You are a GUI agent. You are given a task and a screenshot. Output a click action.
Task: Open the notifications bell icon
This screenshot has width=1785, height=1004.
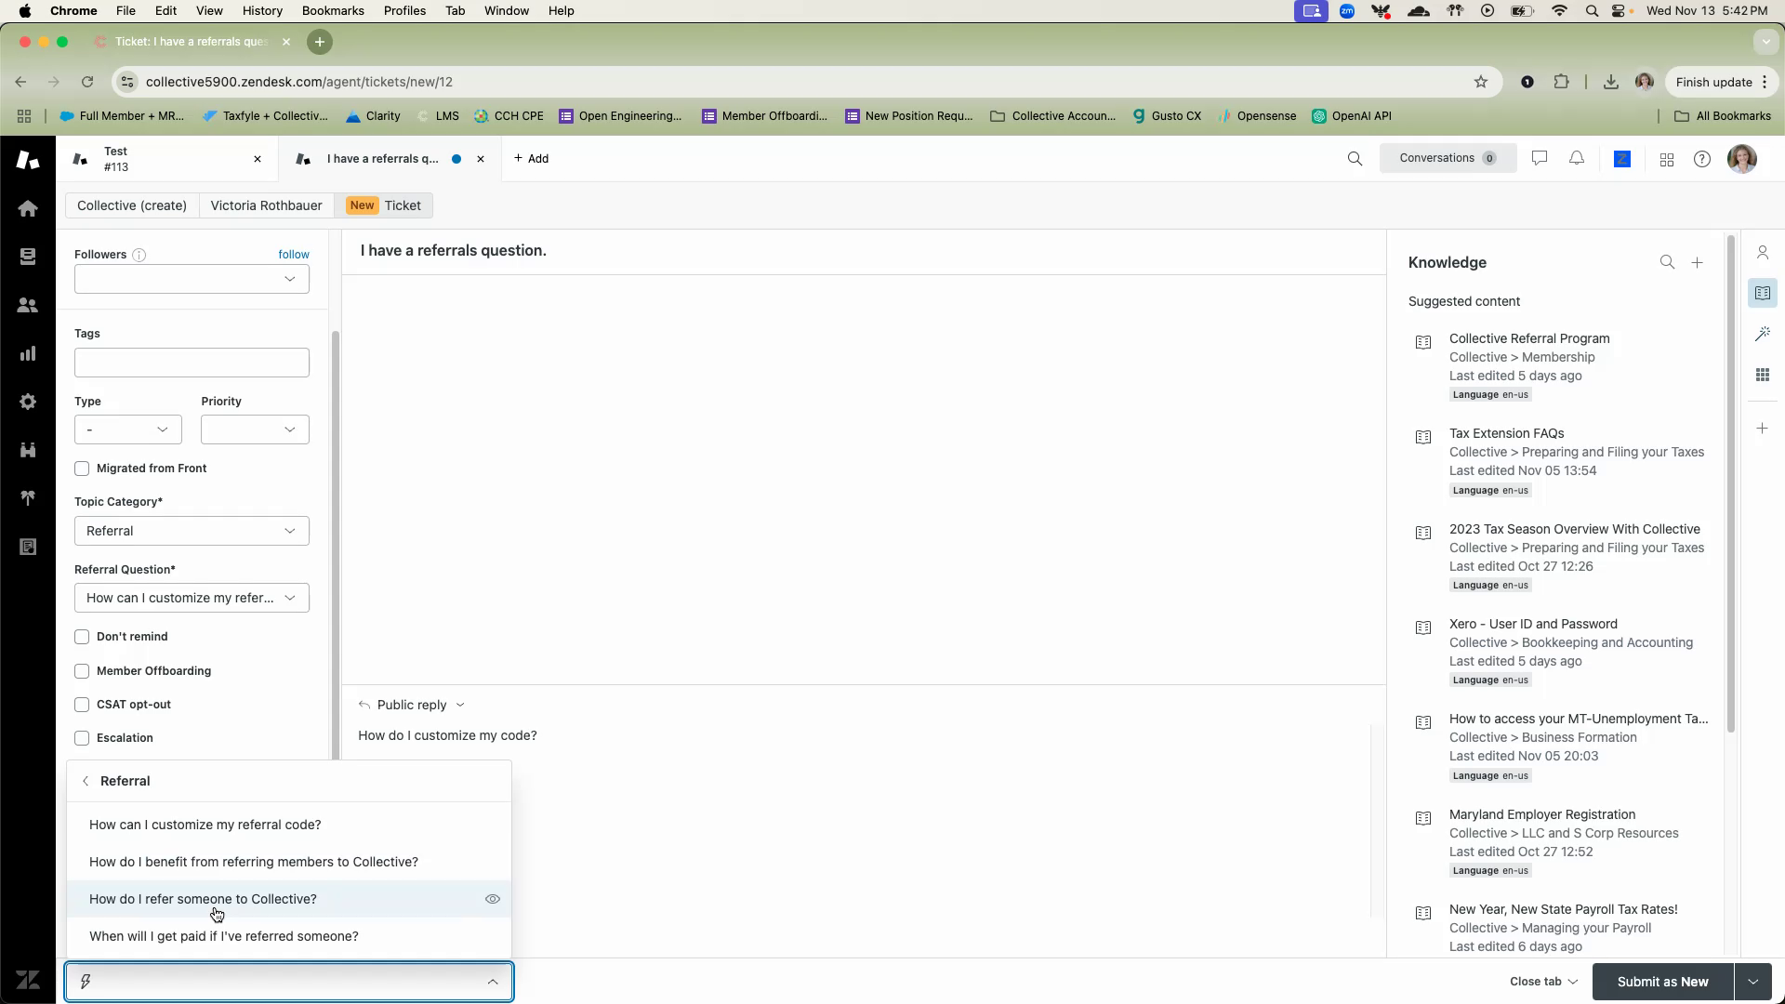(x=1577, y=159)
